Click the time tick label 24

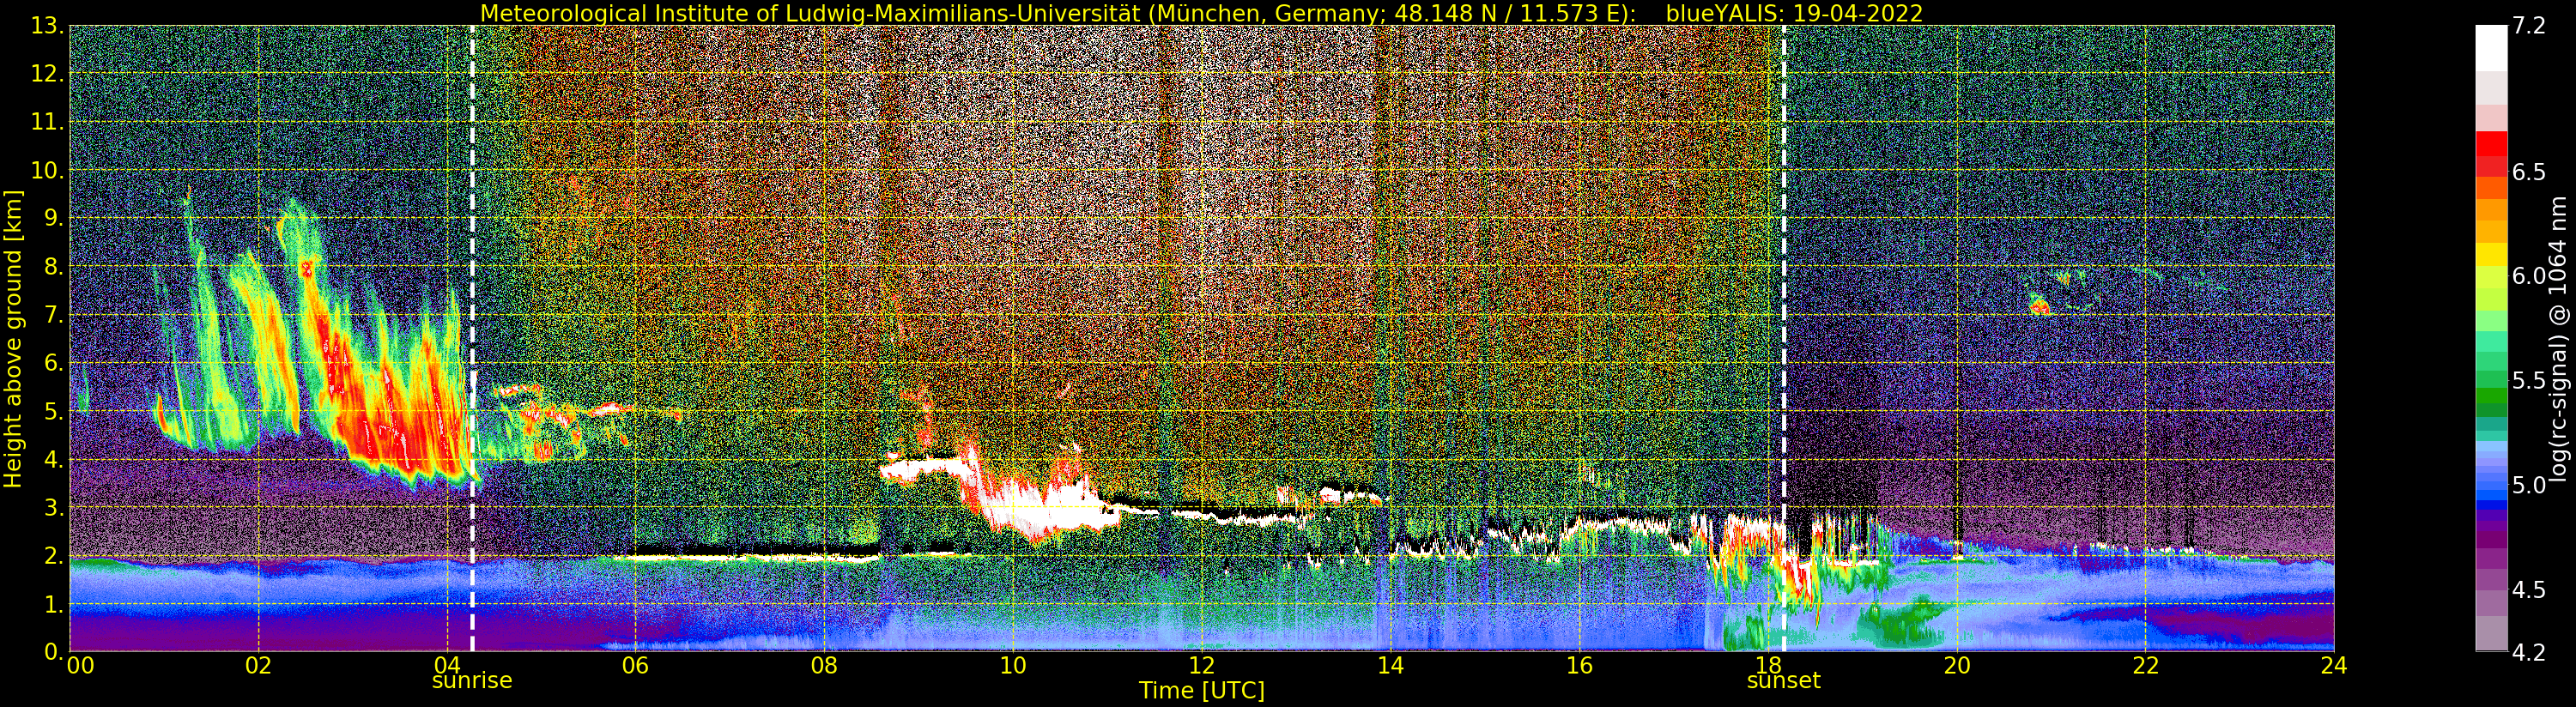[x=2334, y=666]
